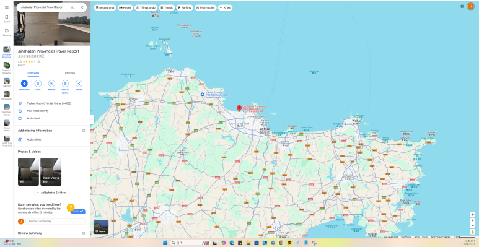
Task: Open Street View & 360° thumbnail
Action: click(51, 171)
